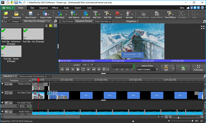Switch to the Effects ribbon tab
Viewport: 206px width, 123px height.
point(55,8)
